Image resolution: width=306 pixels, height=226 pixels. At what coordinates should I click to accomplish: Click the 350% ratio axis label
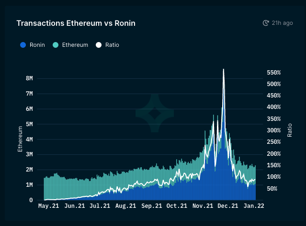[x=274, y=119]
